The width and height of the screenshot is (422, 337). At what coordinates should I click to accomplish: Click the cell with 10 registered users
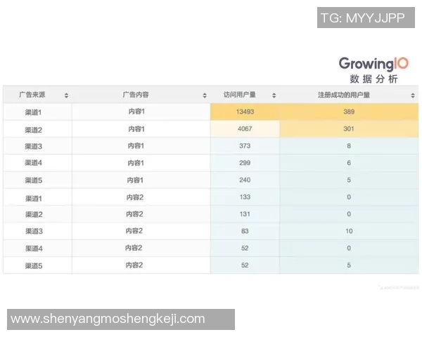click(349, 231)
